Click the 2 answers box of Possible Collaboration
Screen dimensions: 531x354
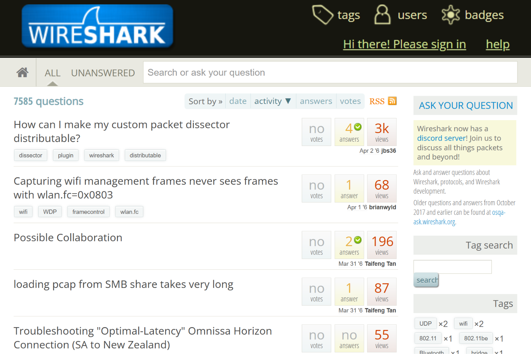pyautogui.click(x=349, y=245)
